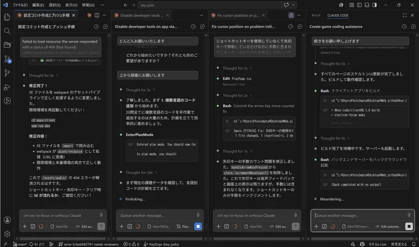Image resolution: width=419 pixels, height=247 pixels.
Task: Open the 表示(V) menu
Action: click(x=71, y=5)
